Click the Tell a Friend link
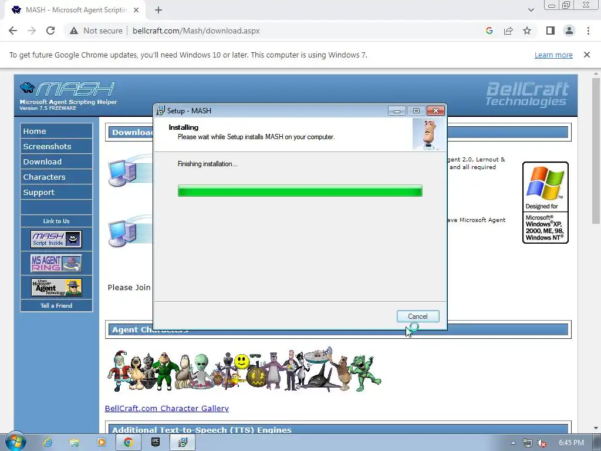Image resolution: width=601 pixels, height=451 pixels. click(56, 305)
